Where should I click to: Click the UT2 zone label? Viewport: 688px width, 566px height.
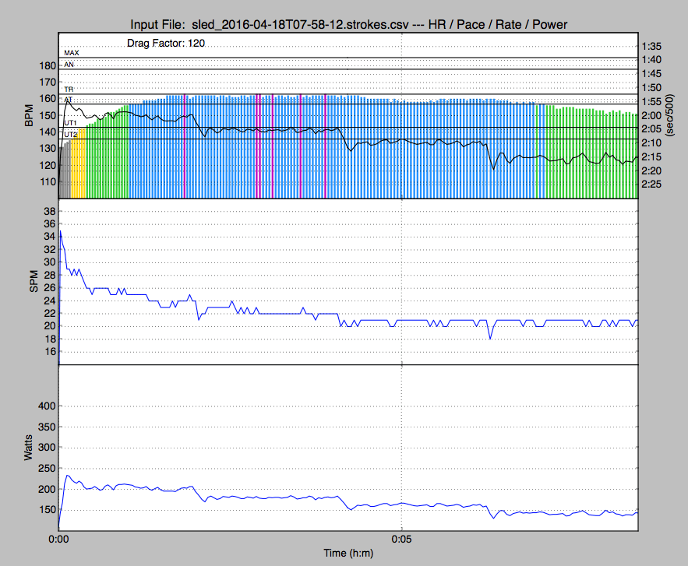(x=70, y=135)
